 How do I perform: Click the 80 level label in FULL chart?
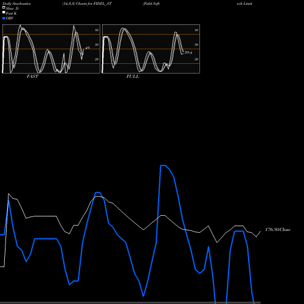coord(196,30)
